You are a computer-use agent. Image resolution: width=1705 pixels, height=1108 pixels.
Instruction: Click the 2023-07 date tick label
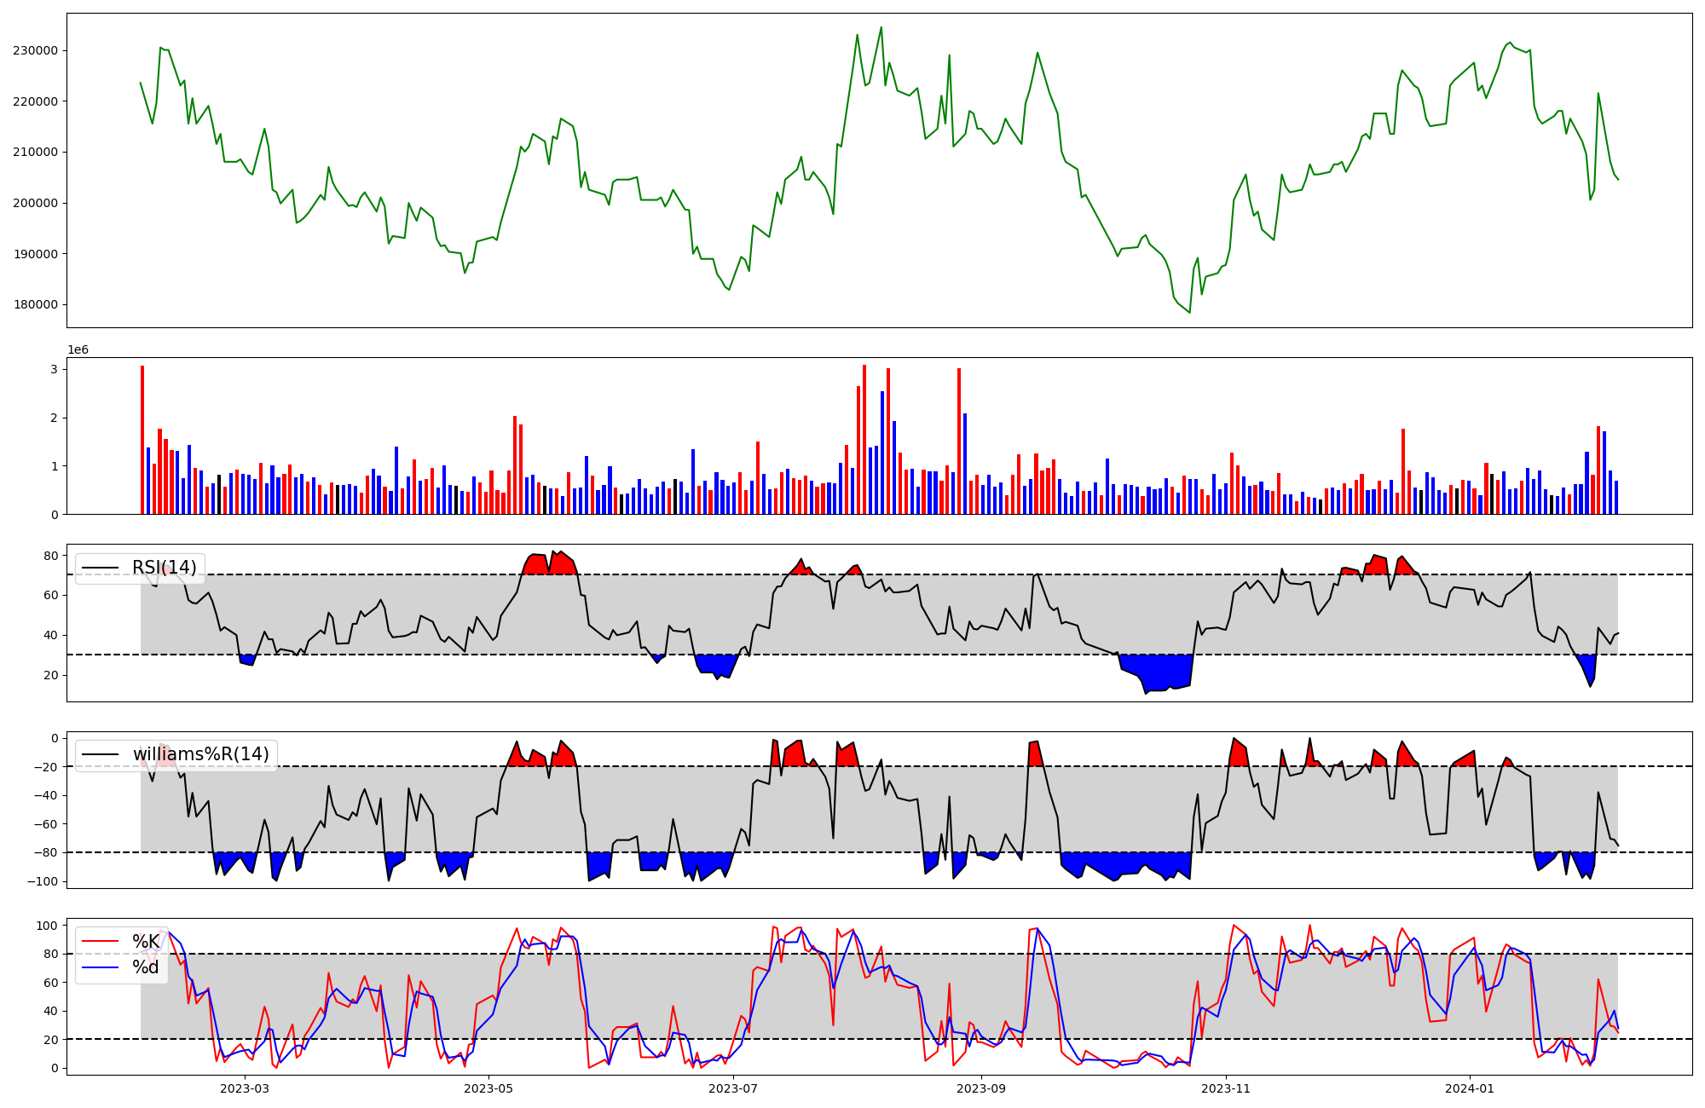coord(733,1088)
